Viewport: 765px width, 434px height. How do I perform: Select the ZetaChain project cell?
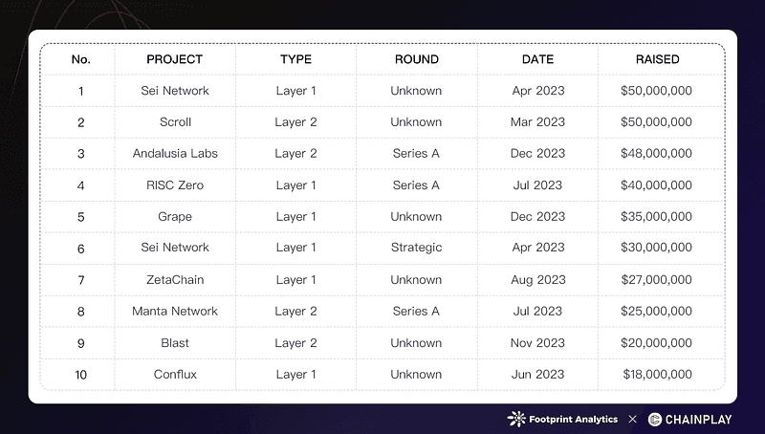(x=175, y=280)
